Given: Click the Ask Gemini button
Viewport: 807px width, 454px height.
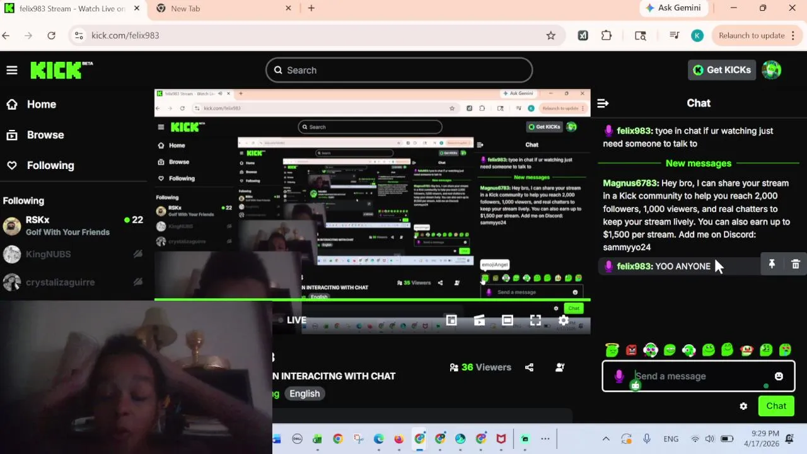Looking at the screenshot, I should click(674, 8).
